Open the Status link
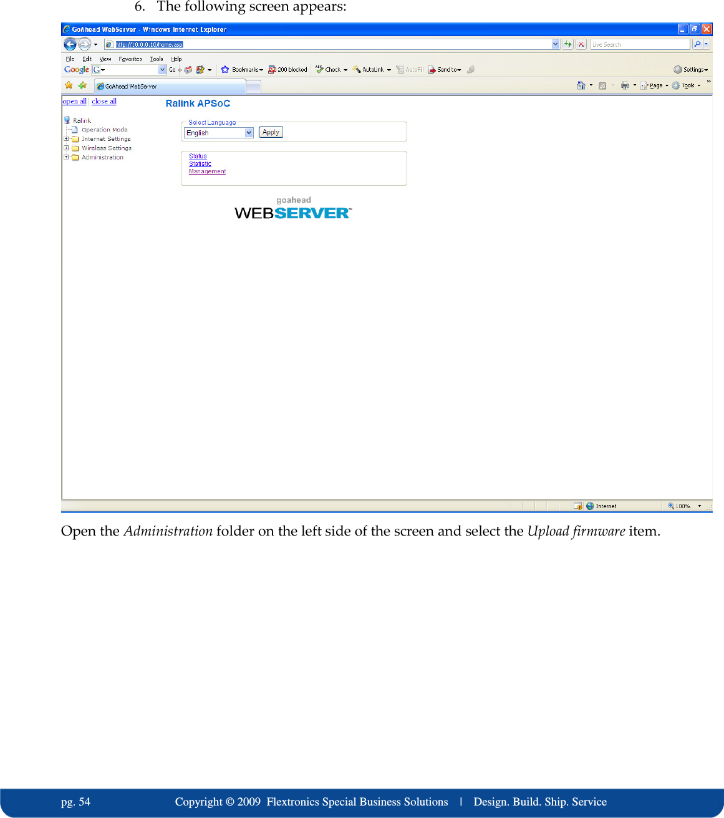 tap(197, 156)
